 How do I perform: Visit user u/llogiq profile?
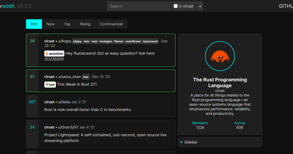pos(65,41)
